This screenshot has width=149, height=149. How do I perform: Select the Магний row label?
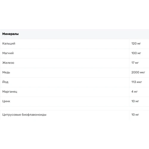(8, 53)
